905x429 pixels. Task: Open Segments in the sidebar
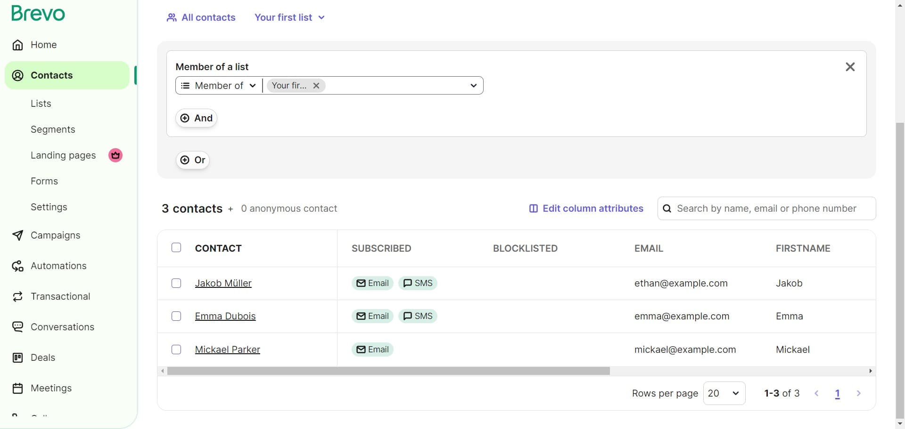click(53, 129)
